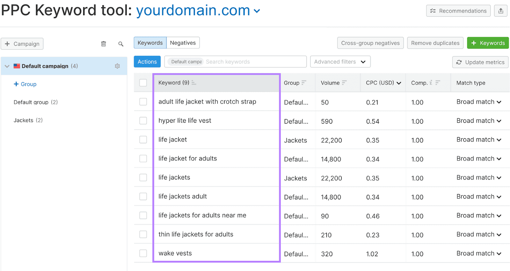Click the add Campaign button
The image size is (510, 271).
[x=22, y=44]
